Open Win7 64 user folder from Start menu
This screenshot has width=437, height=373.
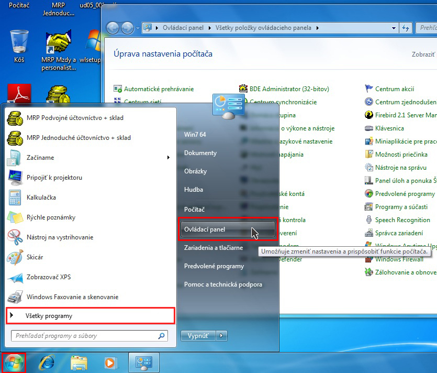[195, 135]
